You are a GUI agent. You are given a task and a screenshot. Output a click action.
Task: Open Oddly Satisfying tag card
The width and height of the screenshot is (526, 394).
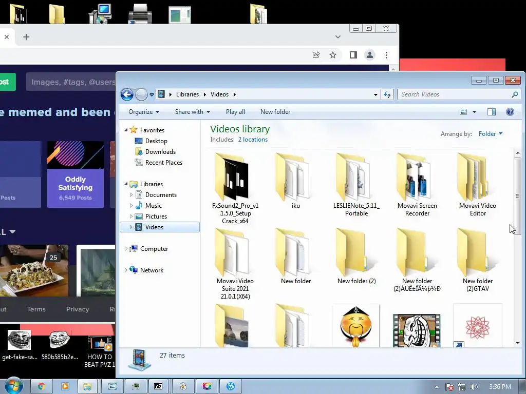point(75,174)
